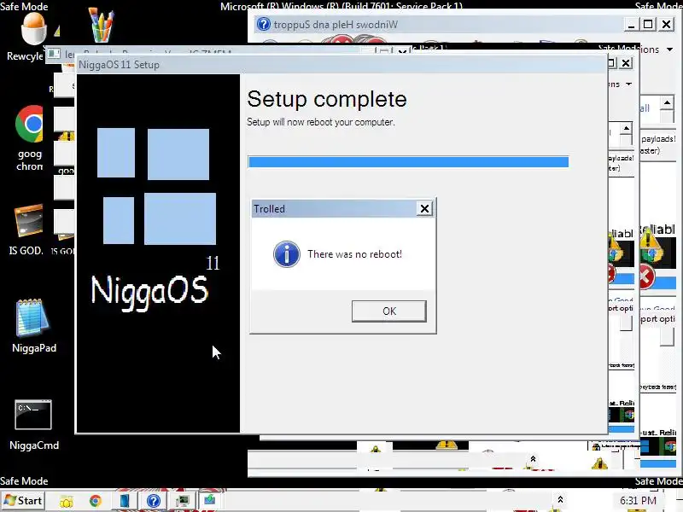
Task: Click the Start button on taskbar
Action: [22, 501]
